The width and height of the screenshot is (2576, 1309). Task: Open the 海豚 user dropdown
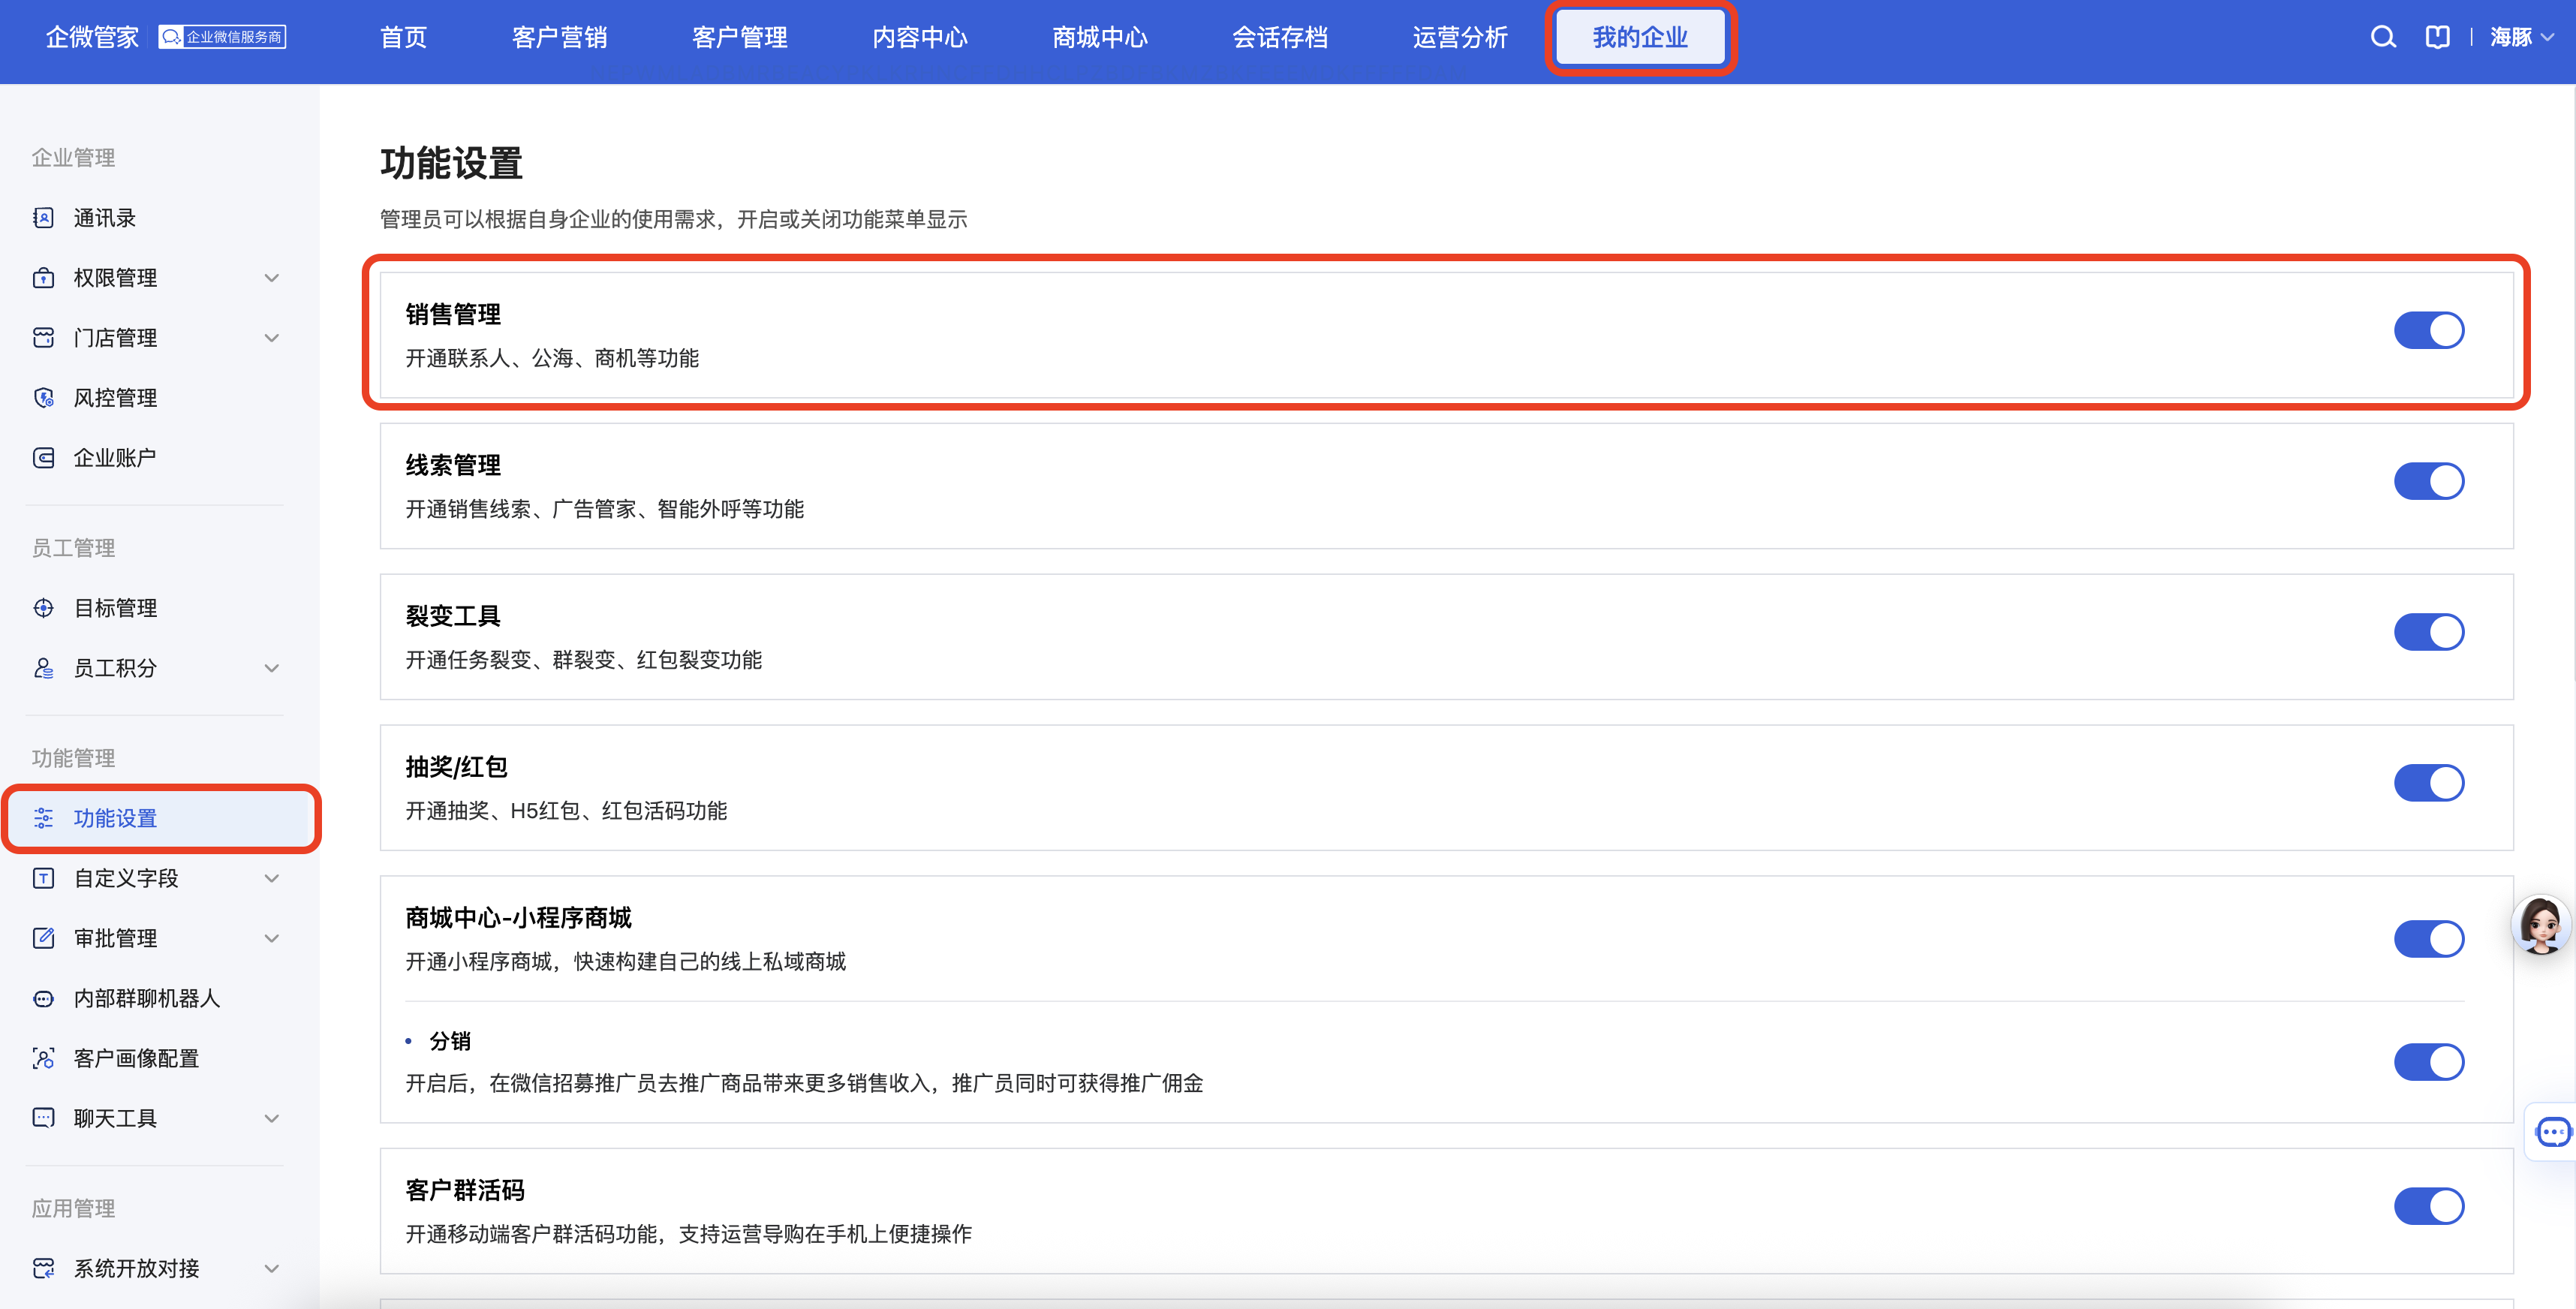click(2522, 37)
